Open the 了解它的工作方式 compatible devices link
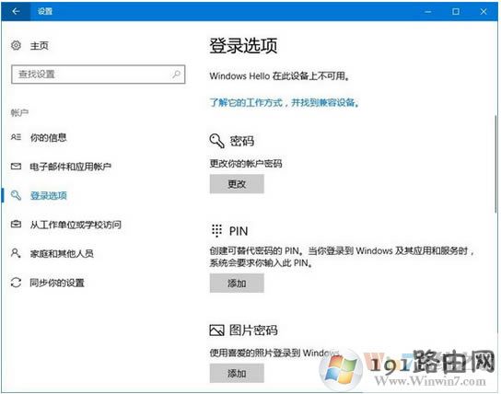Viewport: 501px width, 394px height. click(284, 102)
